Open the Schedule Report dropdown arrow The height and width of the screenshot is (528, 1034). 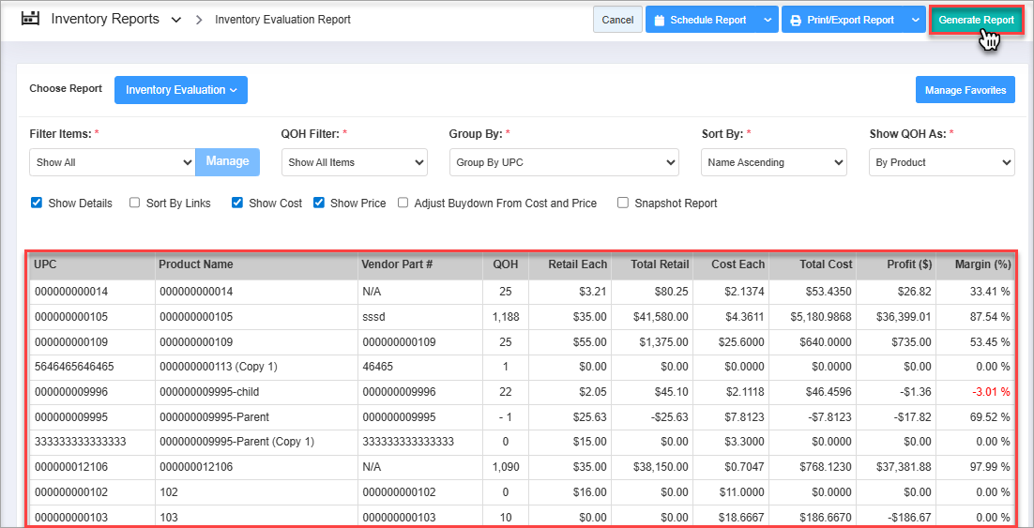(x=767, y=20)
